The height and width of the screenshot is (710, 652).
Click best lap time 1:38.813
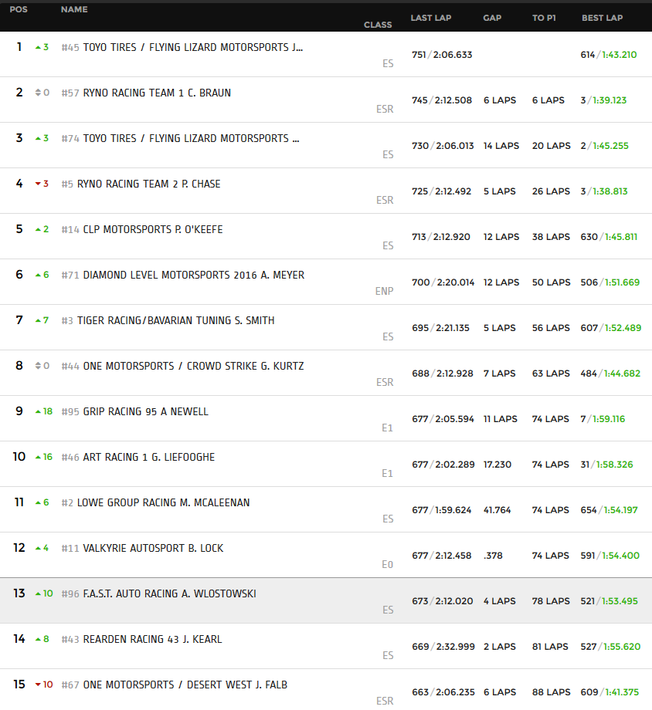(610, 191)
